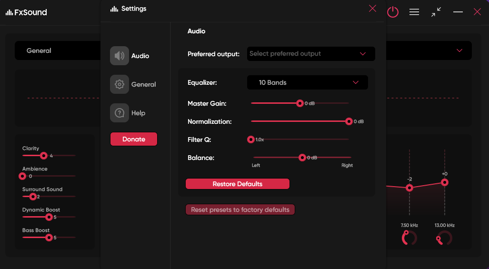Screen dimensions: 489x269
Task: Open the hamburger menu icon
Action: coord(414,12)
